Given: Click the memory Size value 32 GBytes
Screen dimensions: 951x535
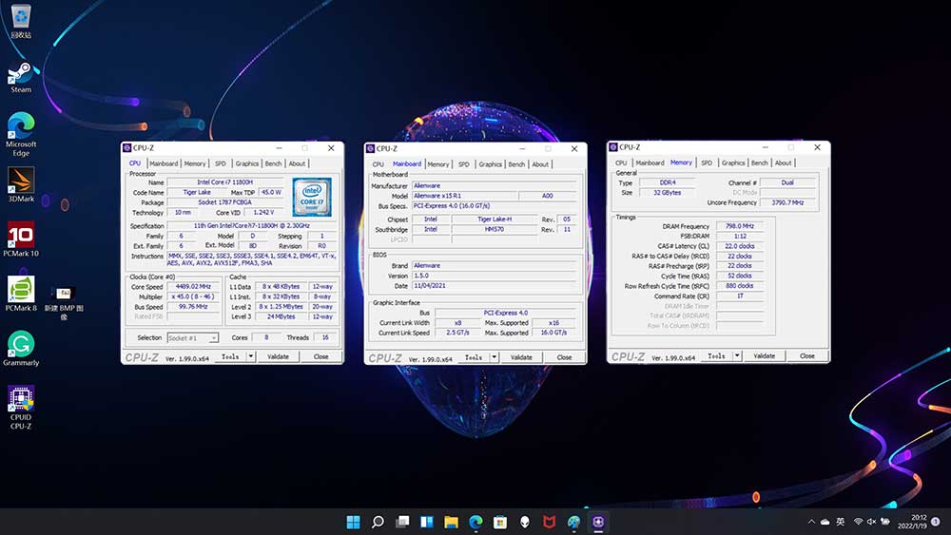Looking at the screenshot, I should (x=668, y=193).
